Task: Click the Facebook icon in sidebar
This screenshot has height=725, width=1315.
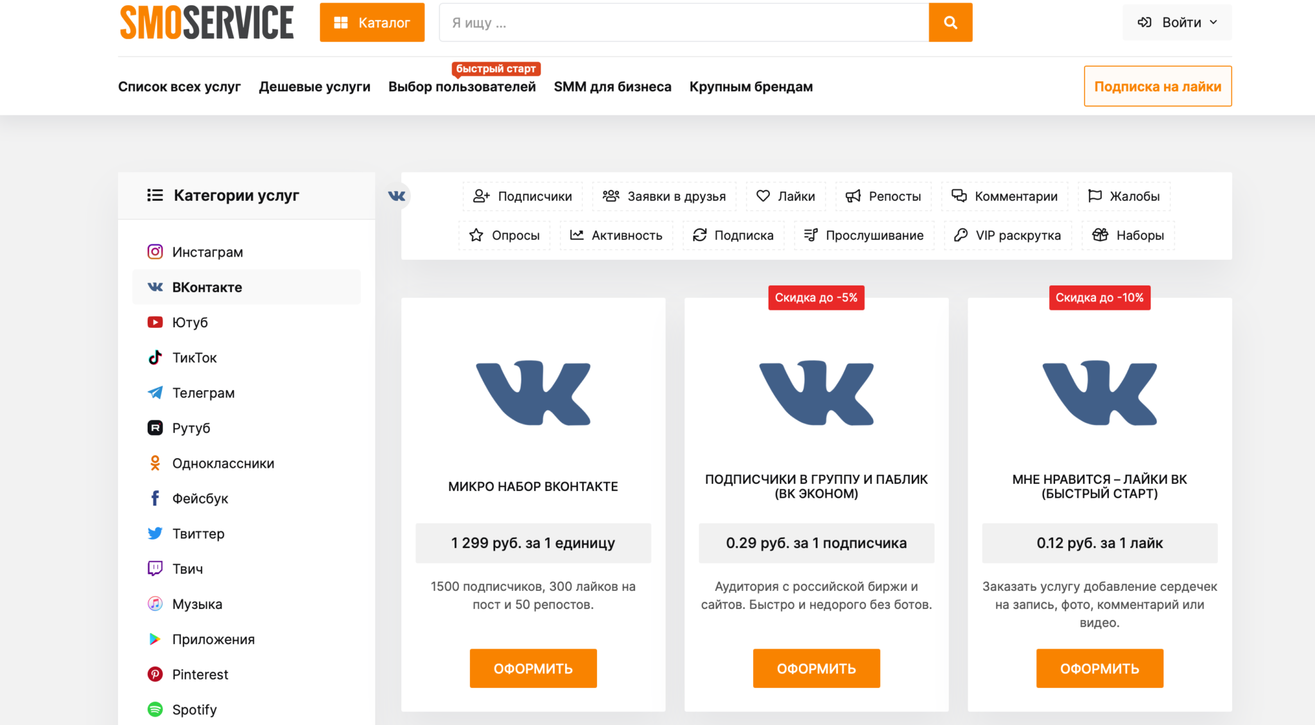Action: click(x=155, y=499)
